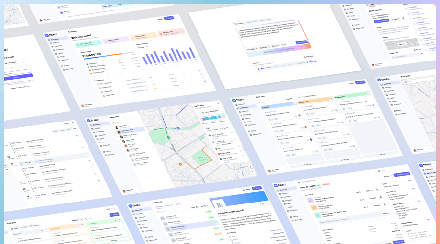The width and height of the screenshot is (440, 244).
Task: Select the Secondary tab in the company list window
Action: pyautogui.click(x=169, y=205)
